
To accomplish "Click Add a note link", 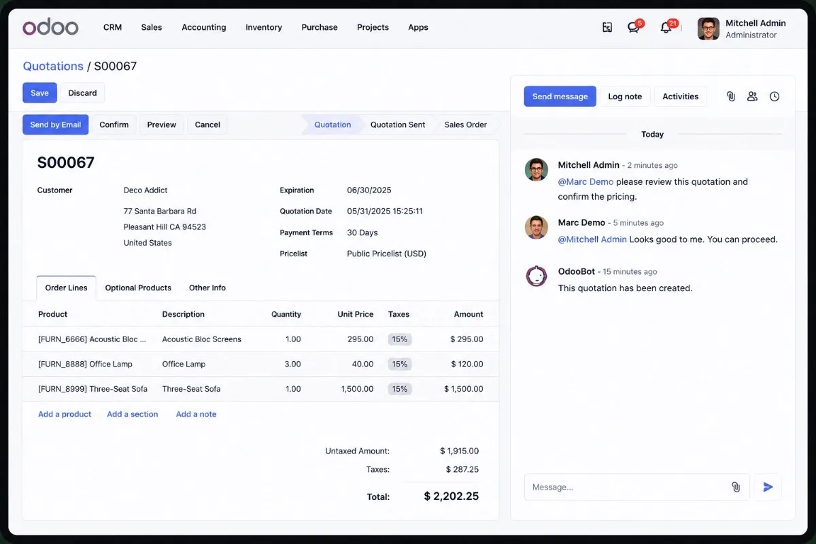I will coord(197,414).
